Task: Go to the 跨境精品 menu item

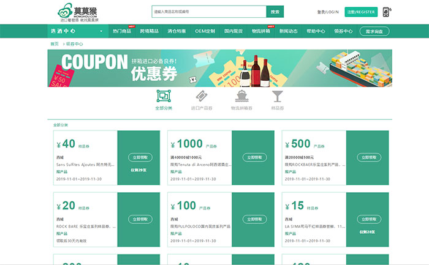Action: (149, 31)
